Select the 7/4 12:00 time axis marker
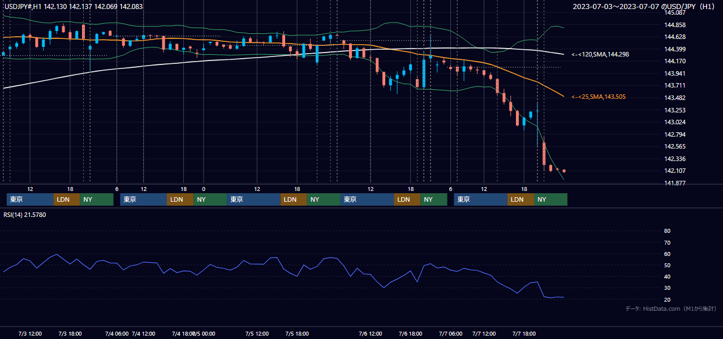The height and width of the screenshot is (339, 723). coord(144,334)
